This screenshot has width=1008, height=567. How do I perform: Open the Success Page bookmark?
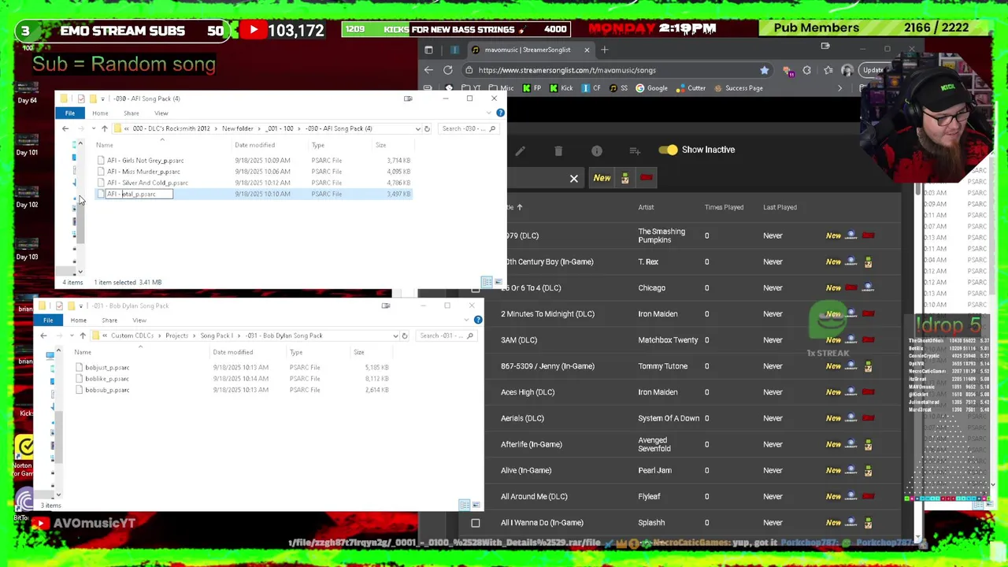coord(738,88)
